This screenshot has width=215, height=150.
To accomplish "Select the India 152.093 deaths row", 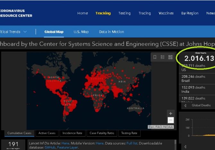I will point(197,89).
